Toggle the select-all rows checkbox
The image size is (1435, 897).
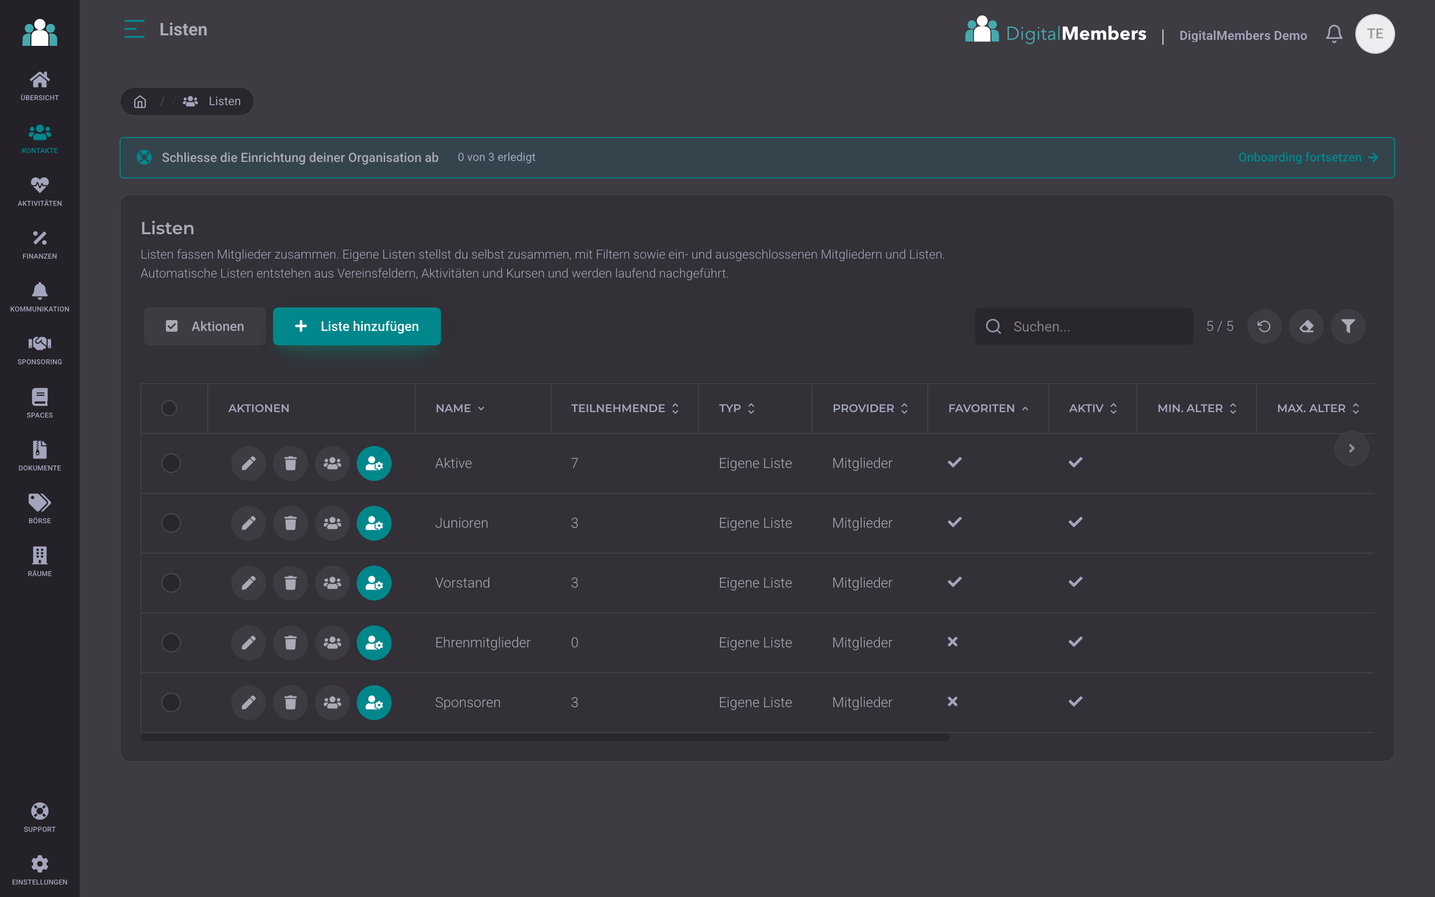169,408
